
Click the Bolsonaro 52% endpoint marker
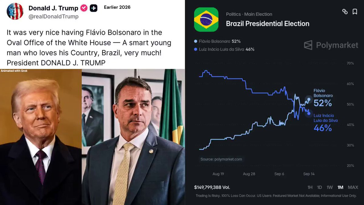(x=309, y=99)
